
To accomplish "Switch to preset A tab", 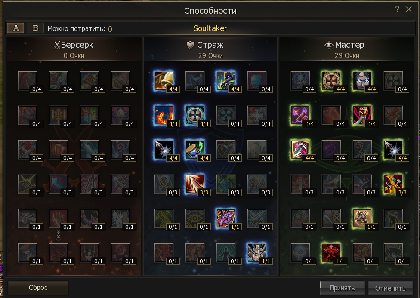I will (x=16, y=28).
